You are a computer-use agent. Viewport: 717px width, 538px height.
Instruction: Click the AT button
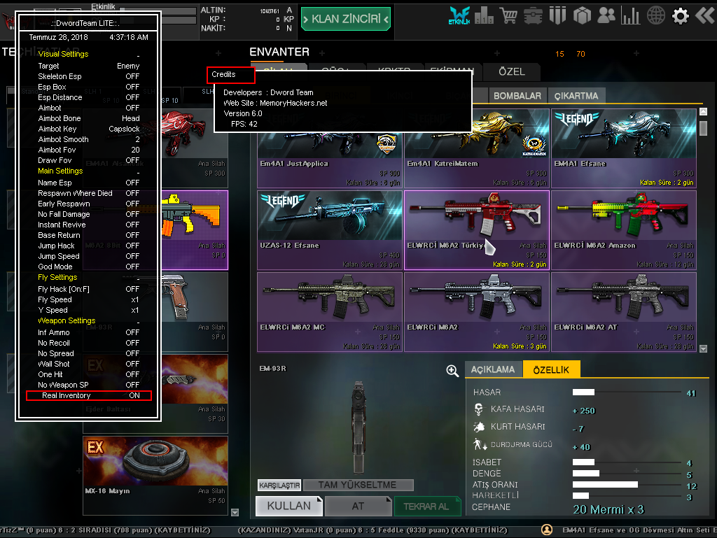click(x=358, y=506)
